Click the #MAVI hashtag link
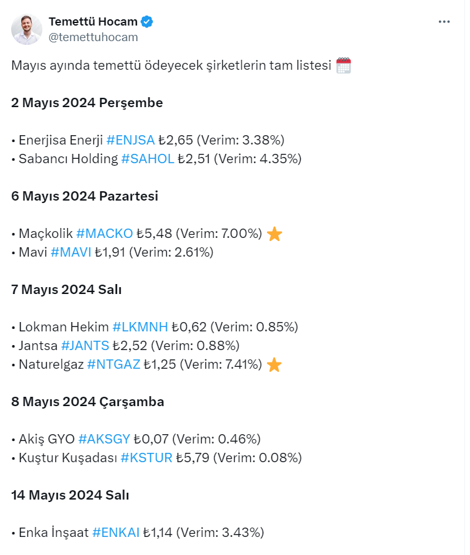Viewport: 470px width, 555px height. click(x=71, y=252)
